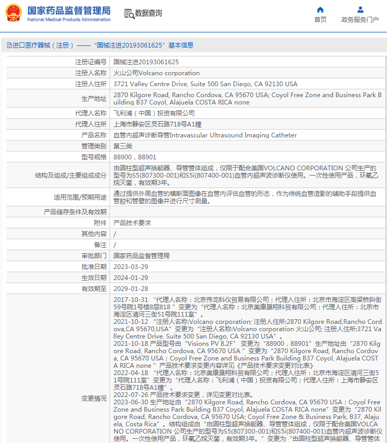Click the 生效日期 row label
The height and width of the screenshot is (443, 387).
click(94, 278)
